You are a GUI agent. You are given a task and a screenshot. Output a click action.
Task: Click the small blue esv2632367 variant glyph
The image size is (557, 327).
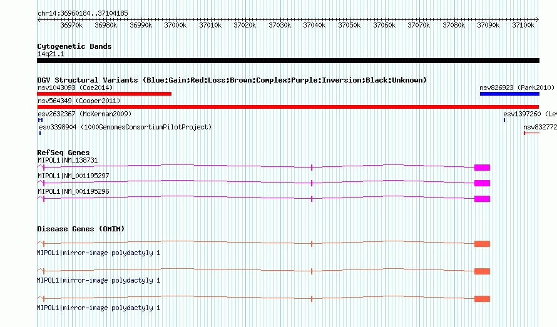40,120
